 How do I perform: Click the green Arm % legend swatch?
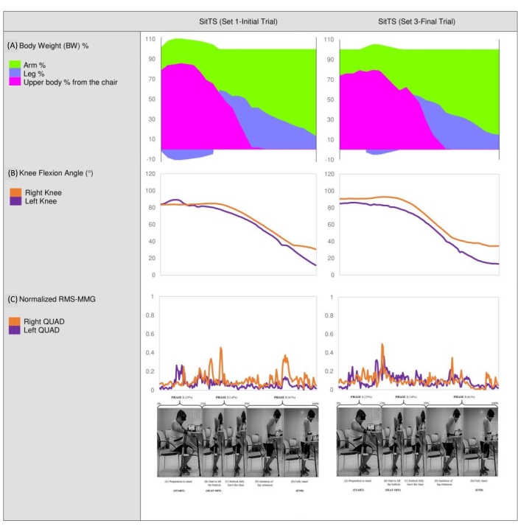click(15, 64)
